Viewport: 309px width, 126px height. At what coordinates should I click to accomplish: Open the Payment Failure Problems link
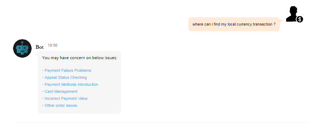(68, 70)
